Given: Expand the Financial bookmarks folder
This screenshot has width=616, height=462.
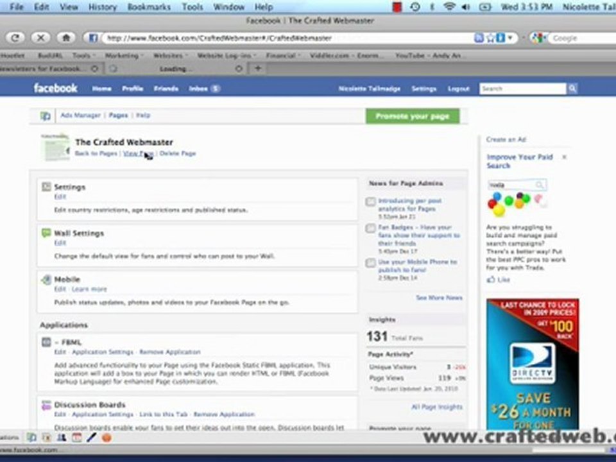Looking at the screenshot, I should [283, 55].
